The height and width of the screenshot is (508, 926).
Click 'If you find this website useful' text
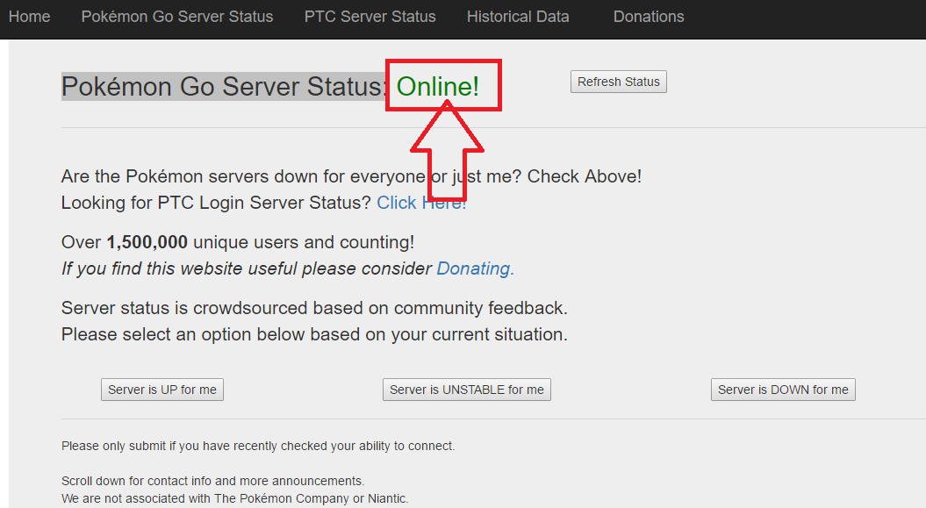coord(247,268)
